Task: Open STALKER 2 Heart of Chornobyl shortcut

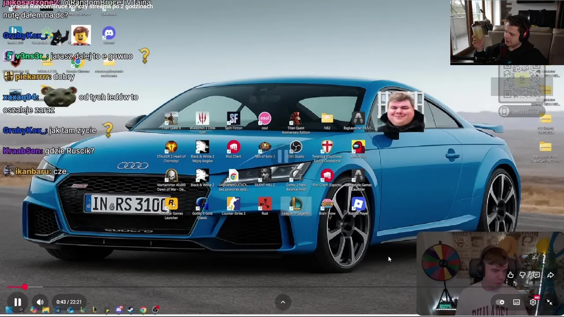Action: click(171, 152)
